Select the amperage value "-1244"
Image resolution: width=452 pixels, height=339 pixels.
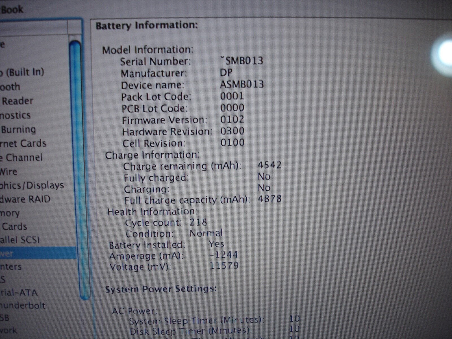[x=224, y=255]
